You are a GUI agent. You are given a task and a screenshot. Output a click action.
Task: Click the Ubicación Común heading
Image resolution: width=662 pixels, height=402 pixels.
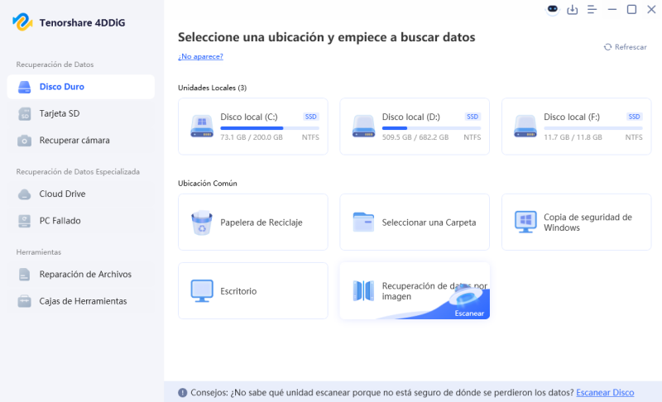(208, 184)
